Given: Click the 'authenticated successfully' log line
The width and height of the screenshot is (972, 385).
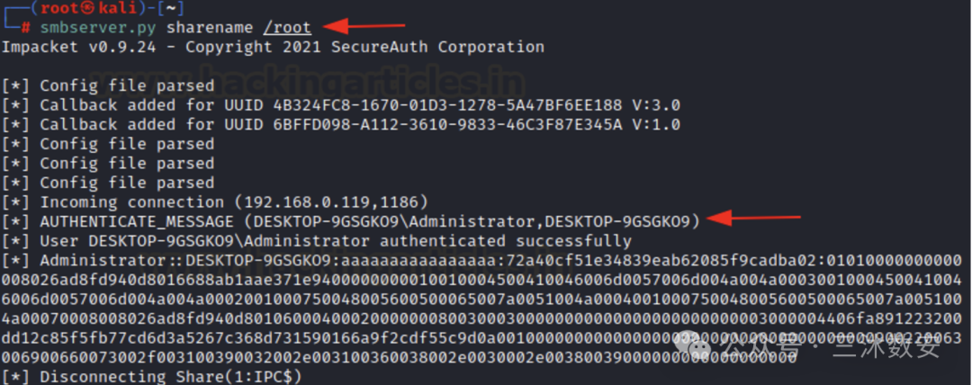Looking at the screenshot, I should (316, 240).
